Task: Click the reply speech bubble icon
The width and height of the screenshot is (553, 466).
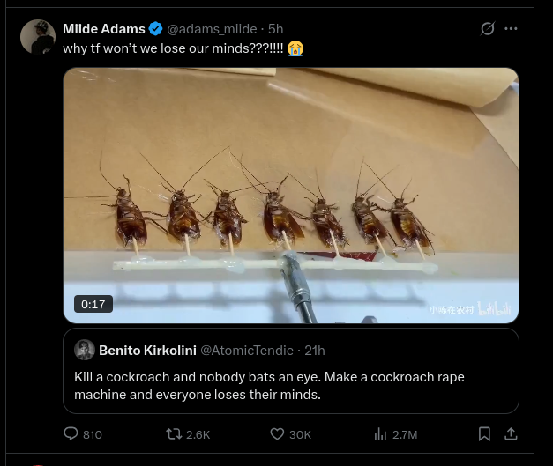Action: pyautogui.click(x=71, y=433)
